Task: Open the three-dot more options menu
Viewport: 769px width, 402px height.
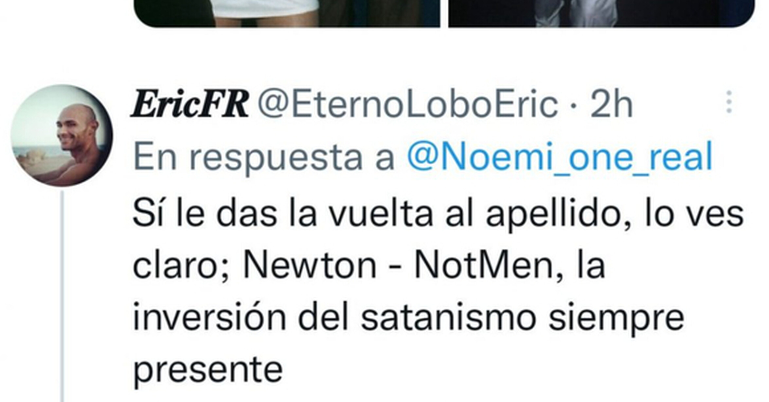Action: click(x=729, y=102)
